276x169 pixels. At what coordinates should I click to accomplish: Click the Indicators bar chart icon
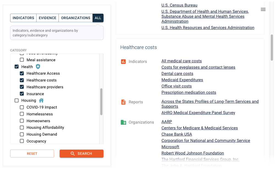(x=123, y=62)
